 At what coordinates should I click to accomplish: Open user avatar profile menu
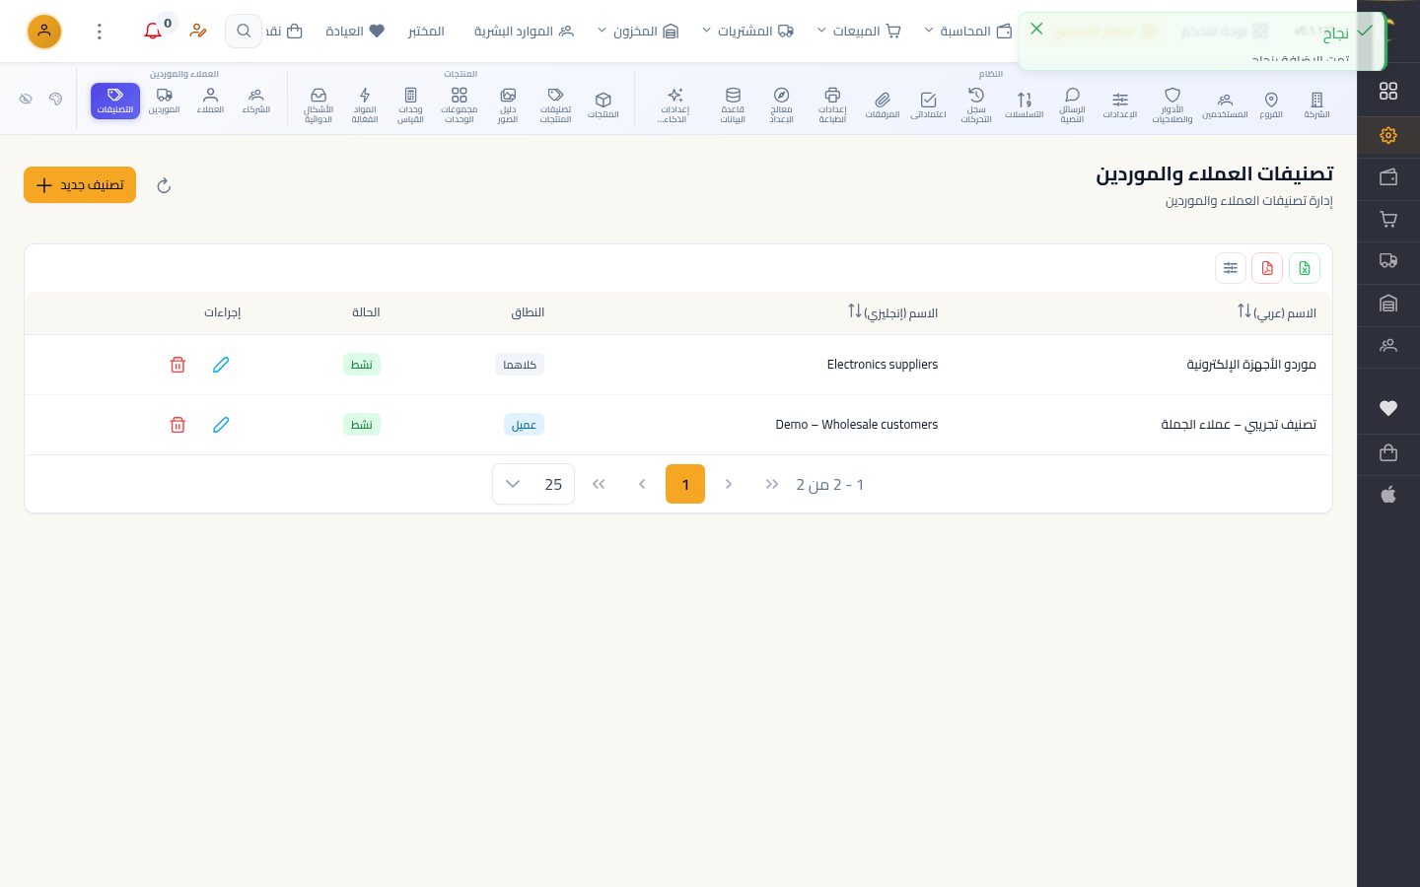pos(44,32)
